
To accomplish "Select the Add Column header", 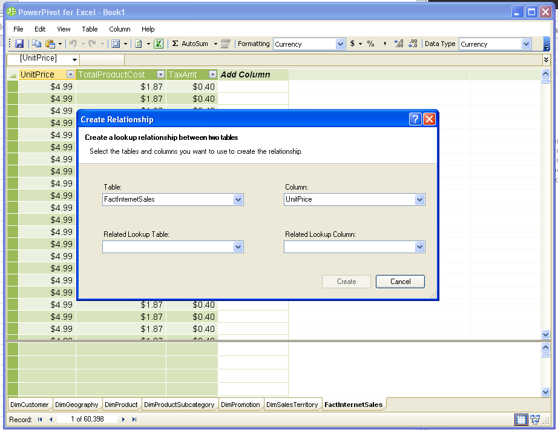I will [253, 74].
